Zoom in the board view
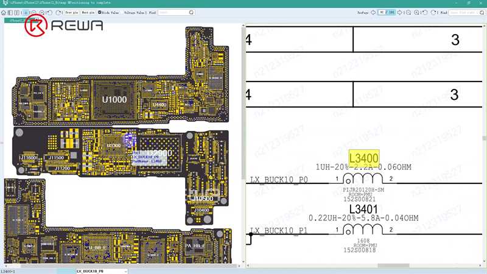The width and height of the screenshot is (487, 274). [x=41, y=13]
